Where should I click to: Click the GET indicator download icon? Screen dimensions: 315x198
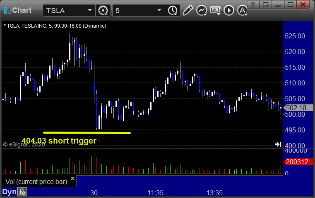215,10
